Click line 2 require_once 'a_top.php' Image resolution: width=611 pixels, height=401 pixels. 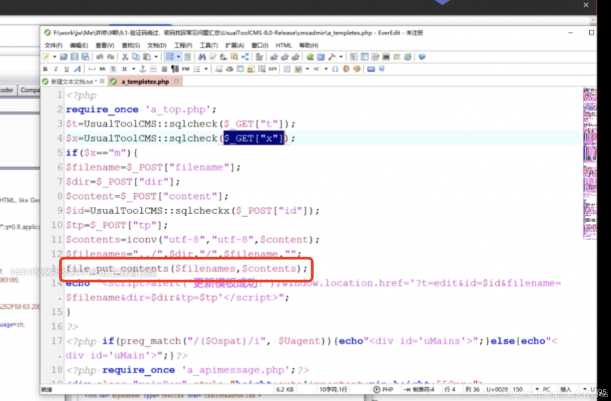point(141,109)
